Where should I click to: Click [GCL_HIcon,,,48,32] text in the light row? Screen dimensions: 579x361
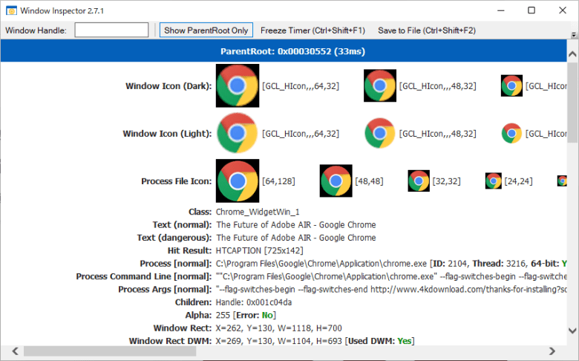coord(437,134)
